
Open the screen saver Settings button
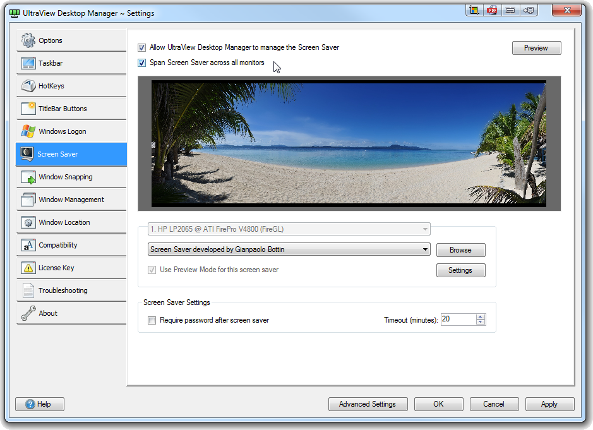tap(460, 270)
